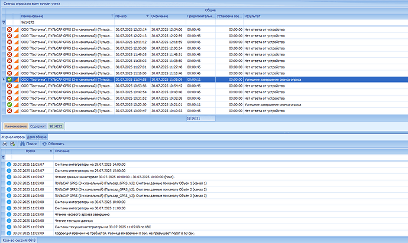
Task: Open the Содержит filter condition dropdown
Action: point(37,126)
